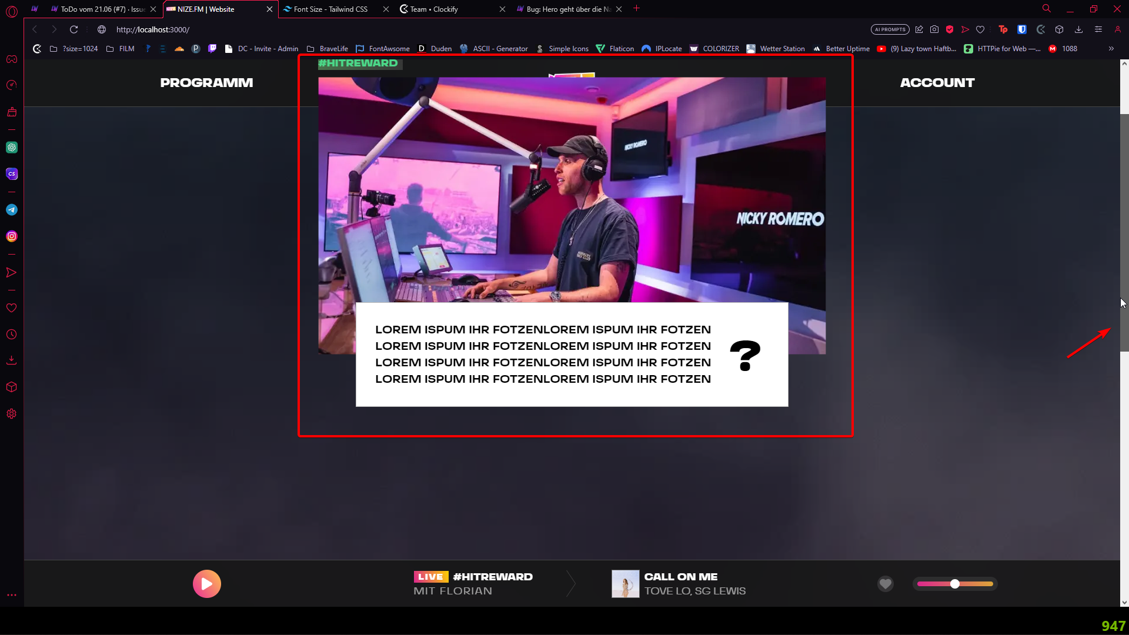This screenshot has height=635, width=1129.
Task: Click the Clockify extension icon
Action: (1041, 29)
